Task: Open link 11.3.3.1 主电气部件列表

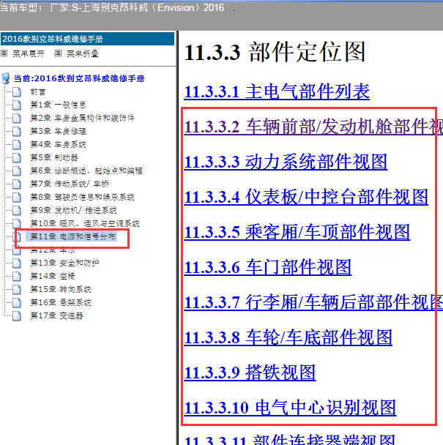Action: click(277, 91)
